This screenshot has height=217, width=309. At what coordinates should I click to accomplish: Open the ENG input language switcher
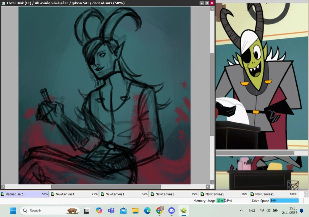click(252, 211)
